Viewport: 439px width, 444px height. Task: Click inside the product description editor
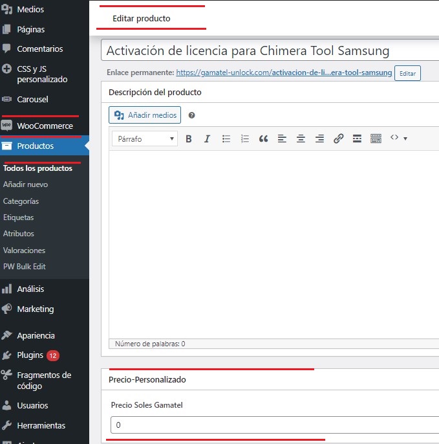click(x=274, y=244)
